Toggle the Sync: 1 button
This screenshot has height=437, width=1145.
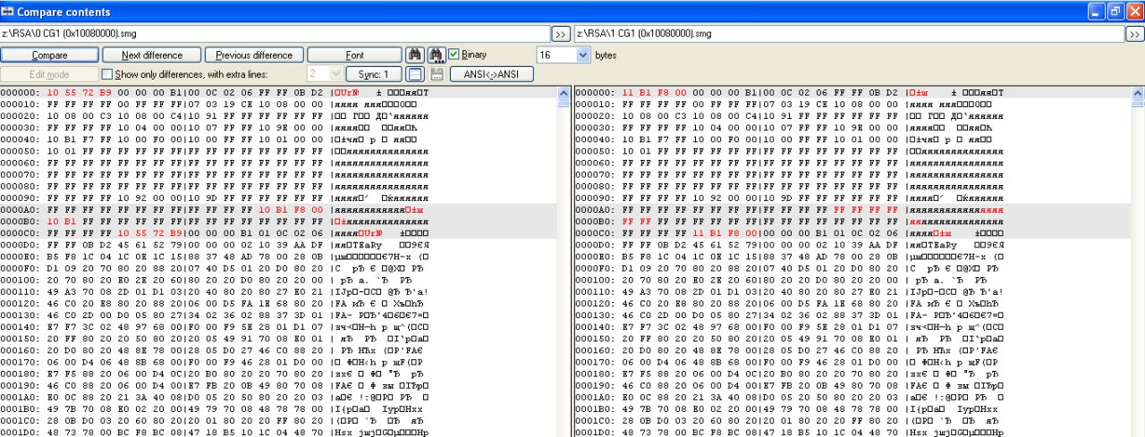pyautogui.click(x=373, y=74)
